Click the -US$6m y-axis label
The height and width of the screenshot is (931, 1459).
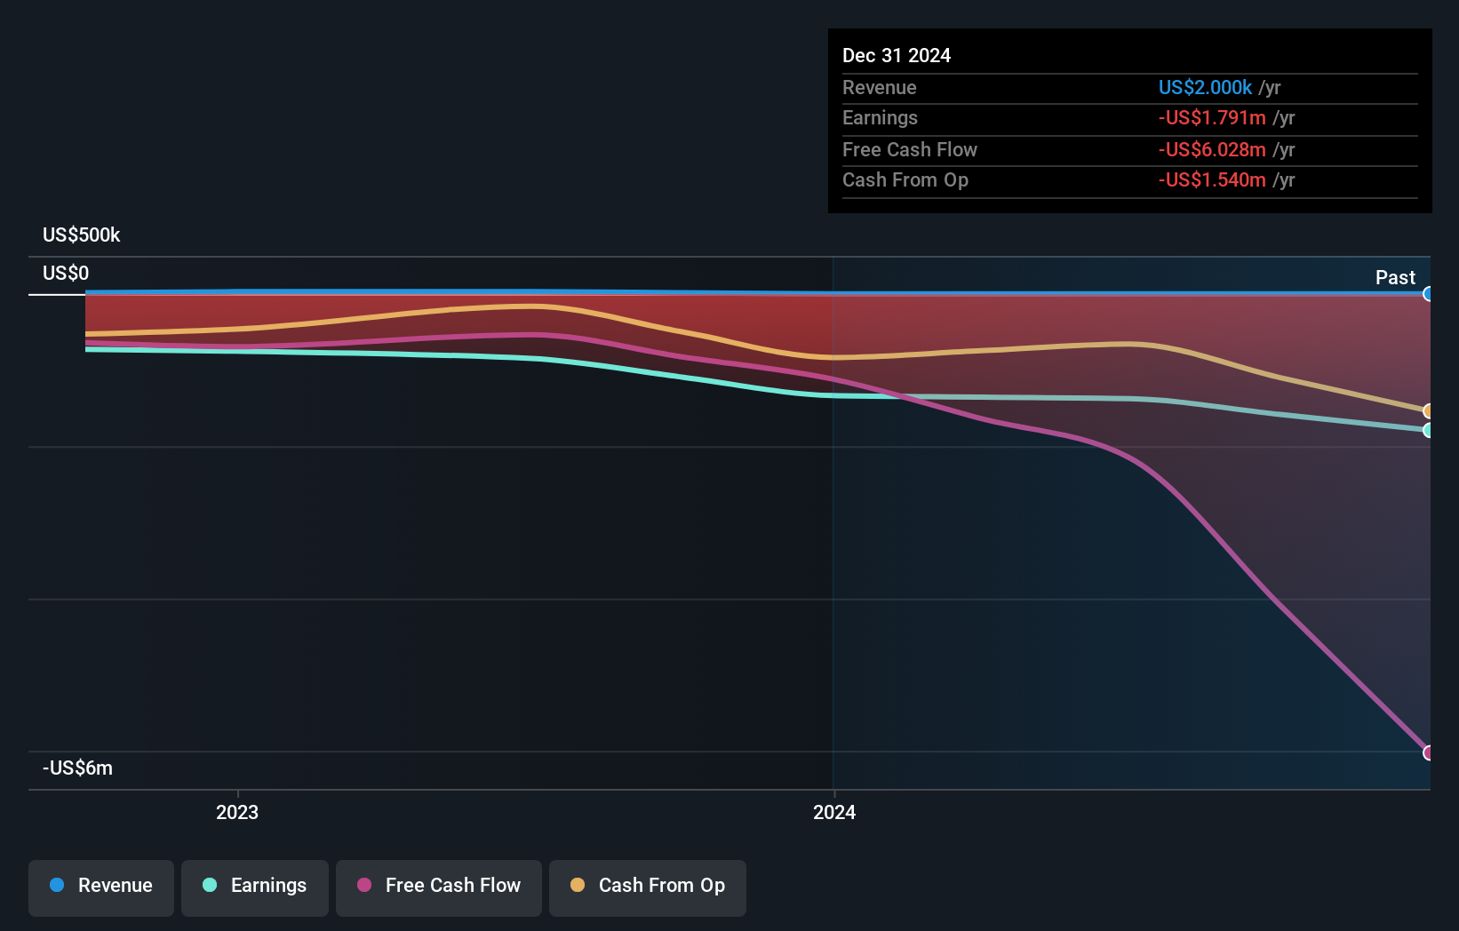78,768
